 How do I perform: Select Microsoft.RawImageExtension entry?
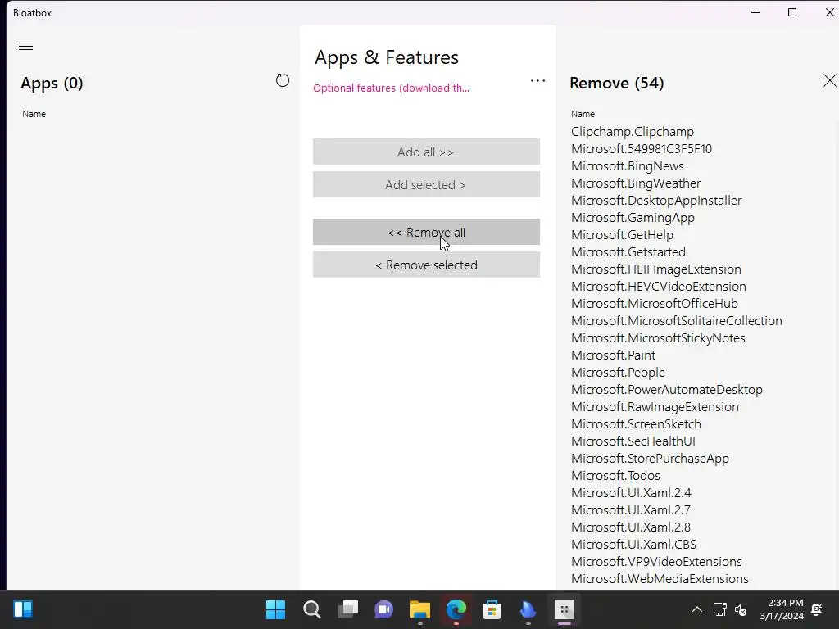coord(655,406)
